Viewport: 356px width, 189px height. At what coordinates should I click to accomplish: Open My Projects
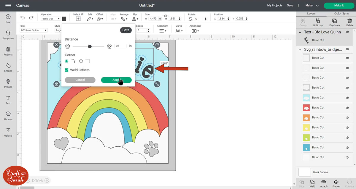[275, 5]
